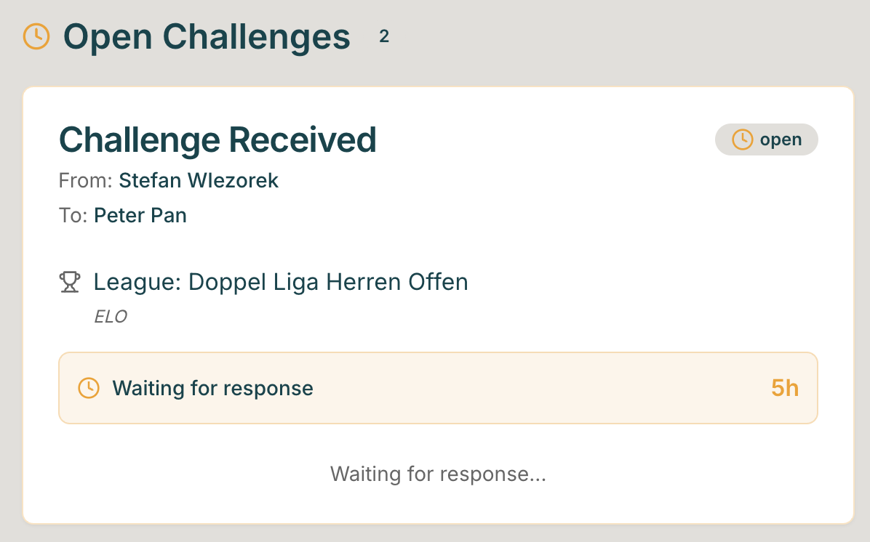Toggle the challenge status badge
This screenshot has height=542, width=870.
point(766,139)
